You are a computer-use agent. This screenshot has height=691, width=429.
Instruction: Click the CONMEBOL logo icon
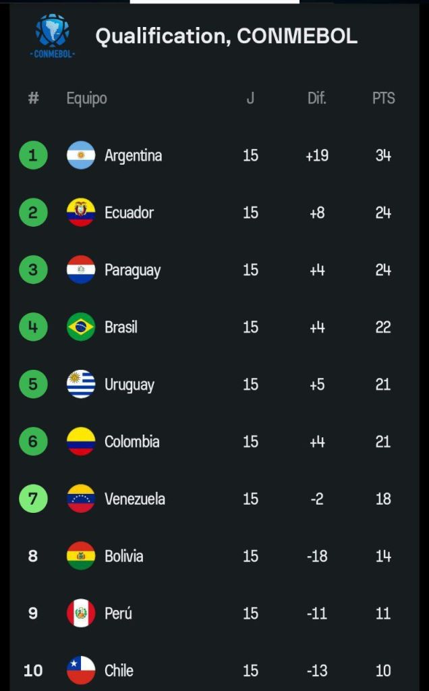(x=52, y=36)
